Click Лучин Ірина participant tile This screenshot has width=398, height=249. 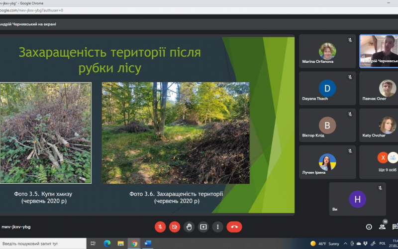click(x=327, y=162)
